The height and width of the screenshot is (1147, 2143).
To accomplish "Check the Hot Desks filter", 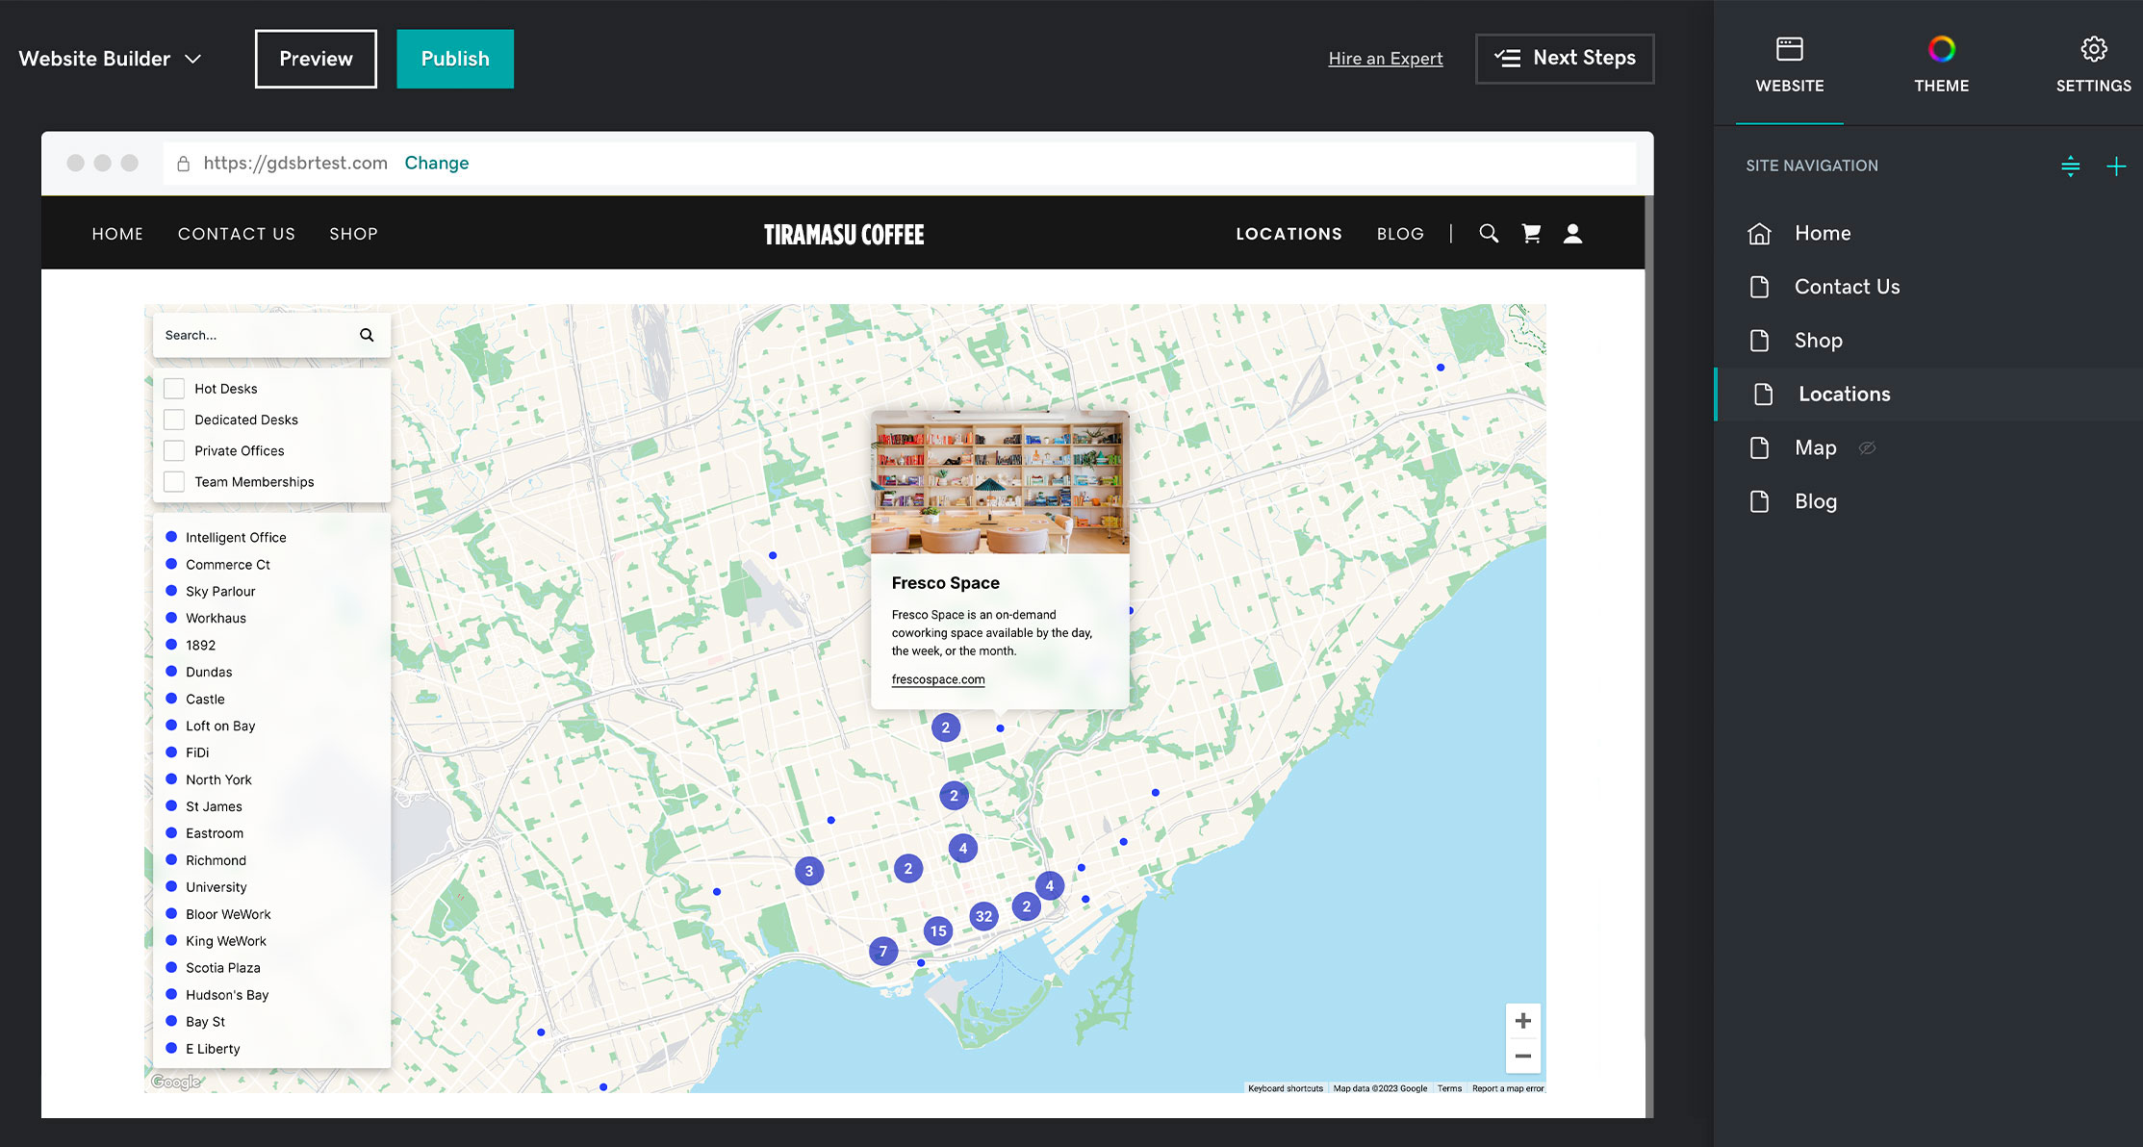I will pos(174,388).
